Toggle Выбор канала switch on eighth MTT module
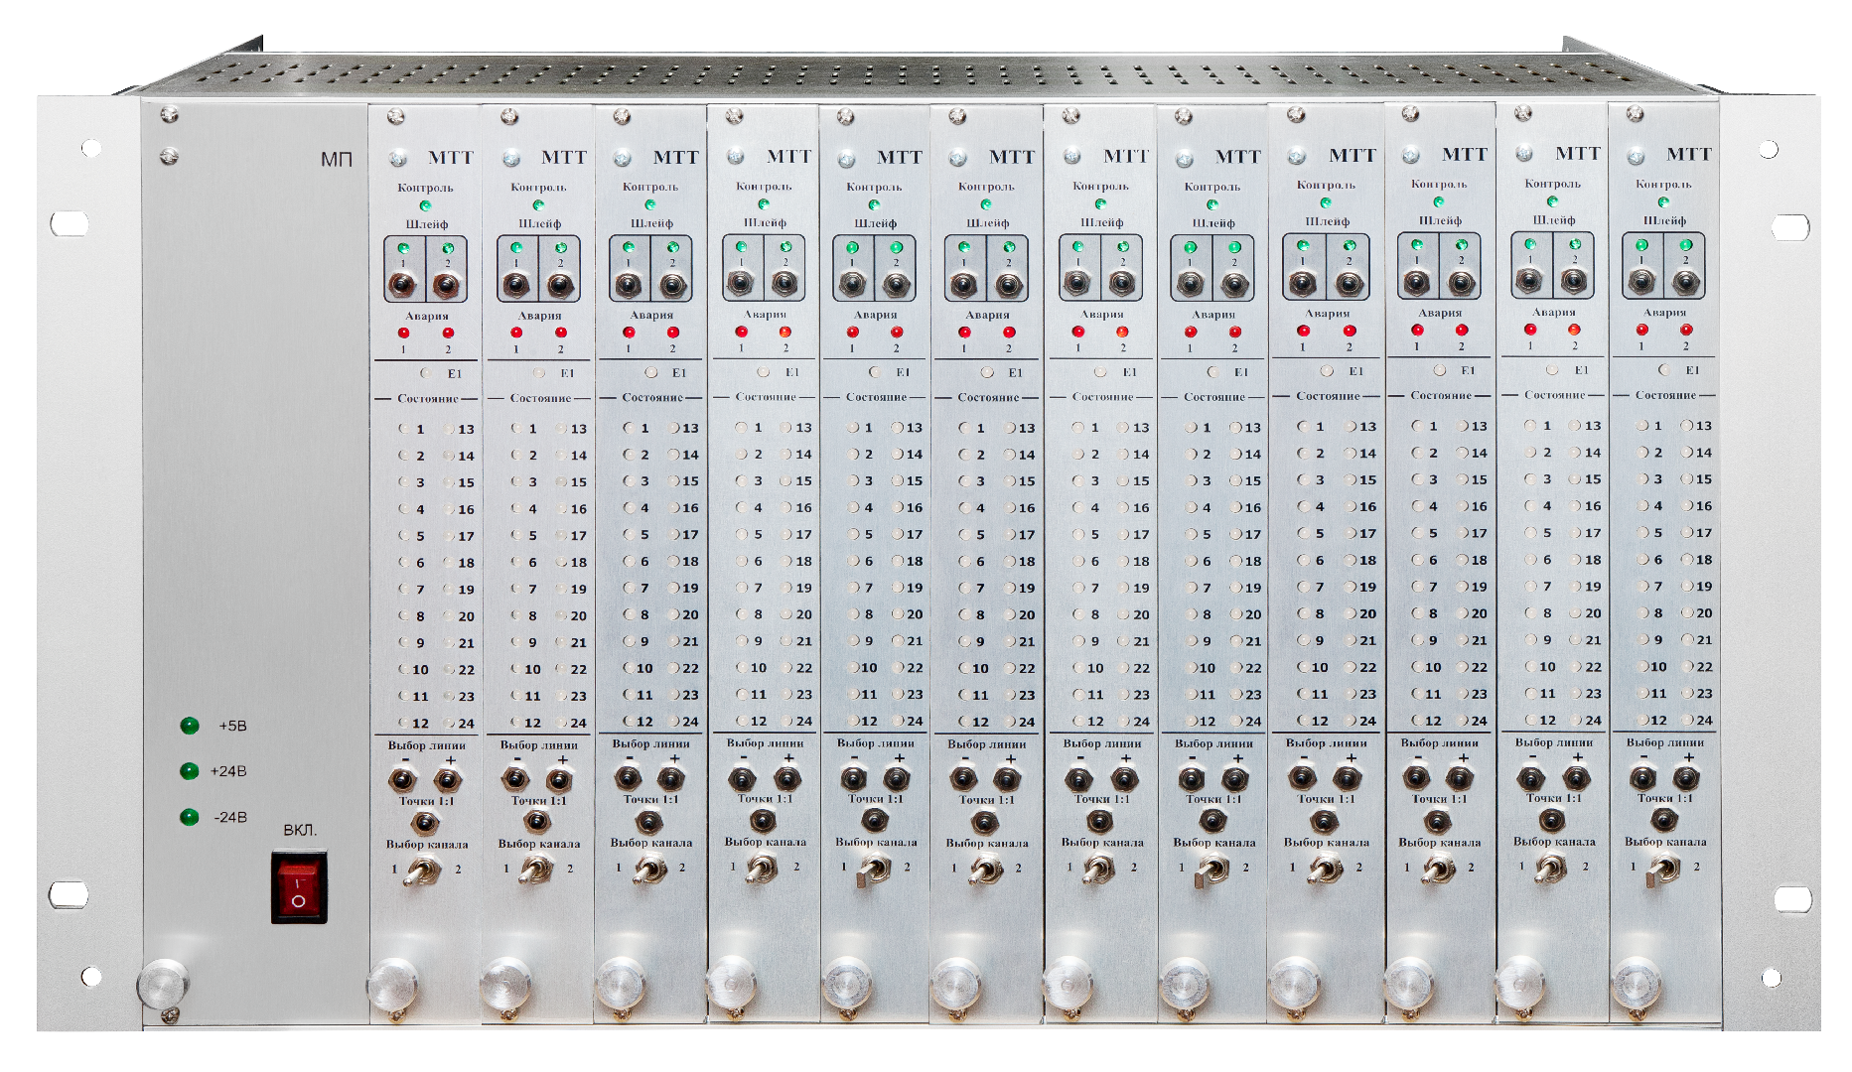The image size is (1852, 1072). [1211, 870]
